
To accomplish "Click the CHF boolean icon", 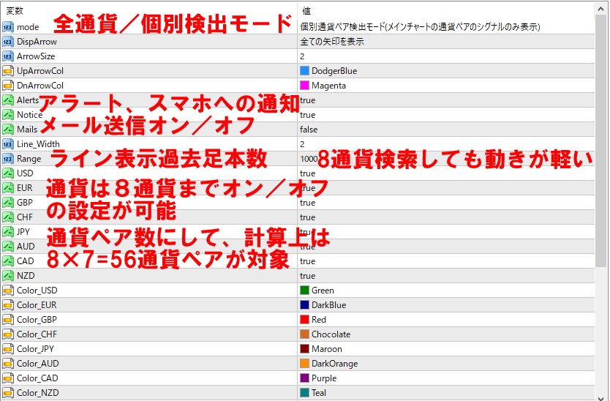I will pyautogui.click(x=8, y=217).
